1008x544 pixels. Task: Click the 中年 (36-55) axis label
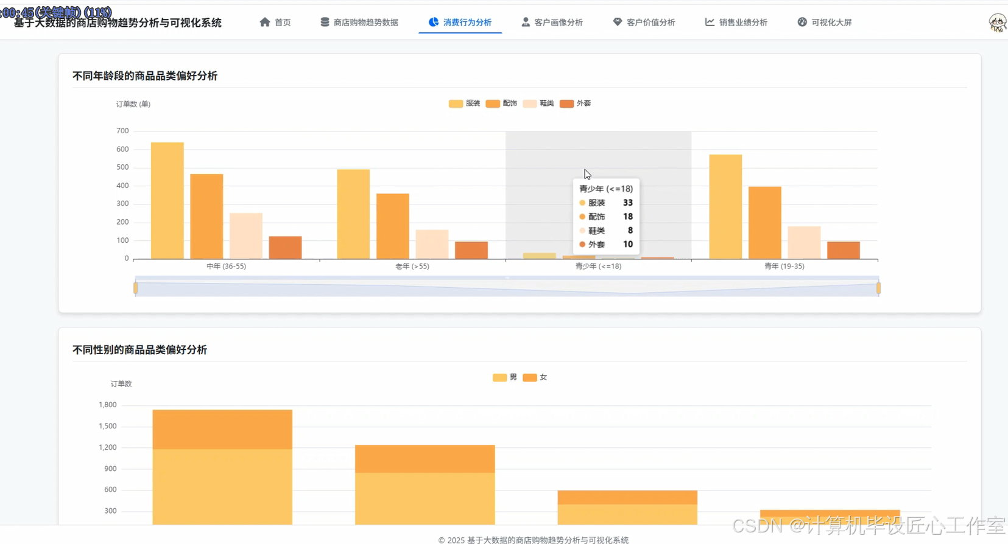point(226,267)
